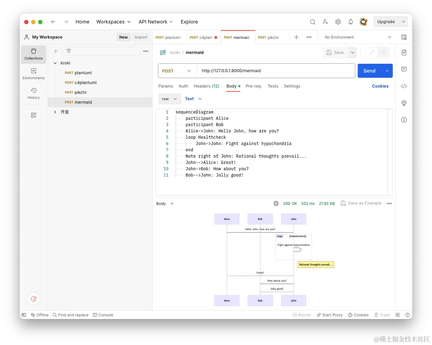432x345 pixels.
Task: Open the search magnifier in header
Action: pyautogui.click(x=313, y=22)
